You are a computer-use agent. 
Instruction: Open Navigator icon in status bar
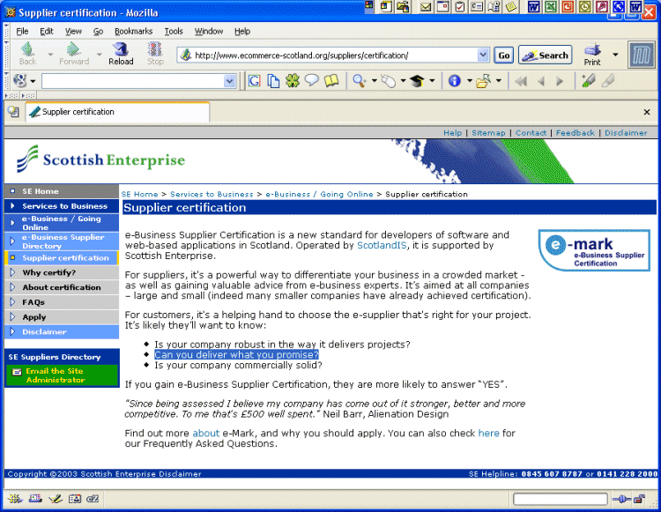(15, 499)
